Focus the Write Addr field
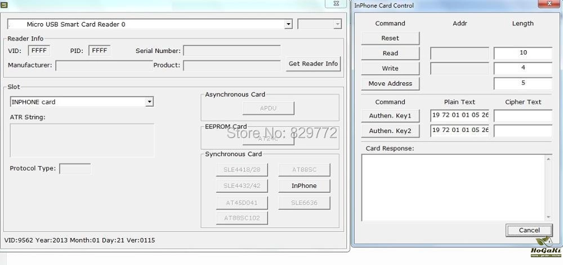Viewport: 563px width, 265px height. (x=459, y=68)
